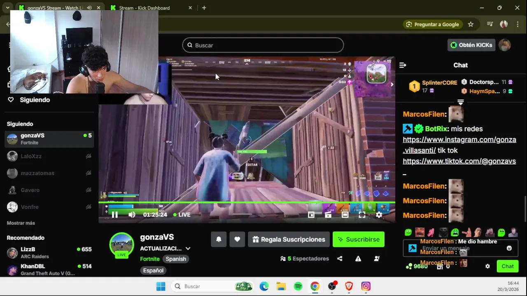Click the Enviar un mensaje chat input

point(460,248)
